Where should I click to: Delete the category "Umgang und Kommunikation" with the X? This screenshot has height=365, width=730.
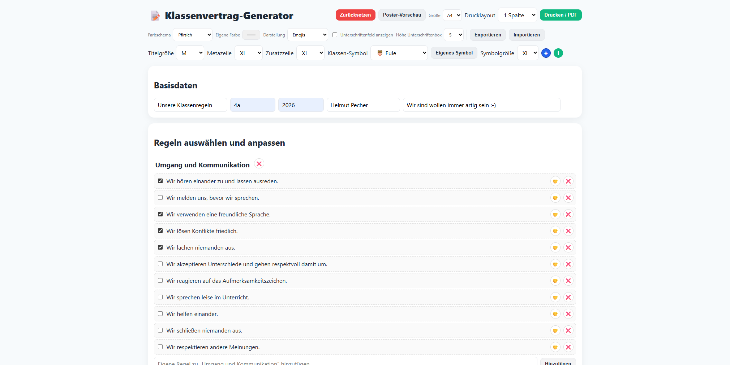(259, 163)
